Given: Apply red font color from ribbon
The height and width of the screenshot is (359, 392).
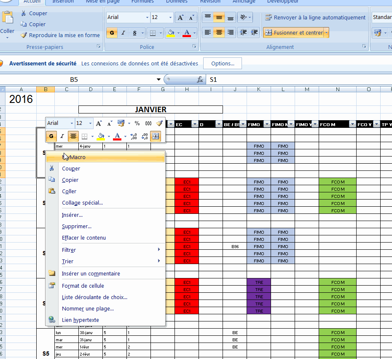Looking at the screenshot, I should pos(187,33).
